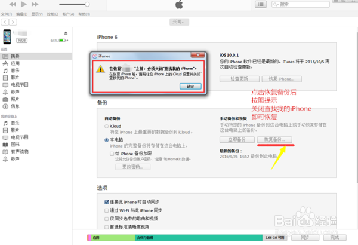Open the 帐户(A) menu
The height and width of the screenshot is (245, 358).
point(68,14)
